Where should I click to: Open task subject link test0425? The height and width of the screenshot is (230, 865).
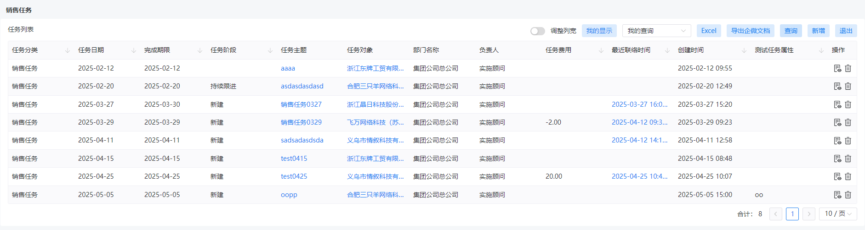(294, 176)
